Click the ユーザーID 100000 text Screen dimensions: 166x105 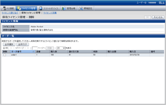[x=146, y=3]
